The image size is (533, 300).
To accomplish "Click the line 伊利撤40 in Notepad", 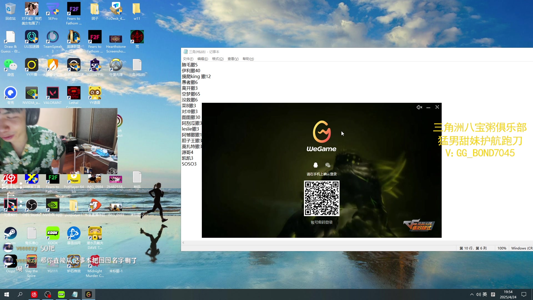I will (x=191, y=71).
